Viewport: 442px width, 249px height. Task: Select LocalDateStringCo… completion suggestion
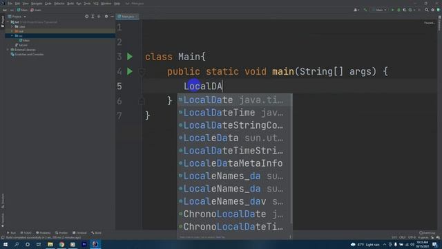(x=233, y=125)
